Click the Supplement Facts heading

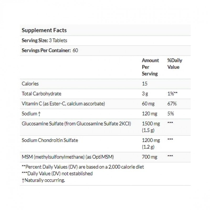point(44,30)
